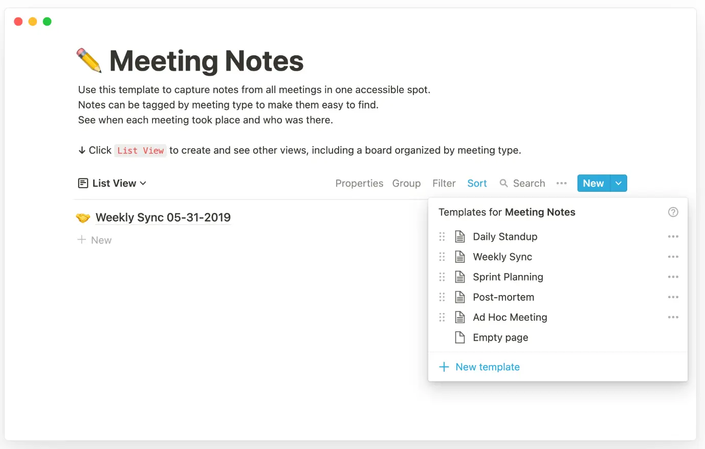The image size is (705, 449).
Task: Click the handshake icon on Weekly Sync 05-31-2019
Action: coord(83,217)
